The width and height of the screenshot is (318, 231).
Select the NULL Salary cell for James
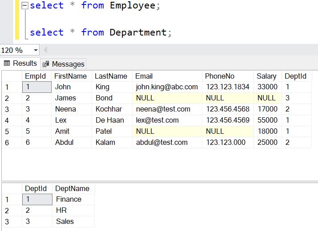(x=266, y=98)
